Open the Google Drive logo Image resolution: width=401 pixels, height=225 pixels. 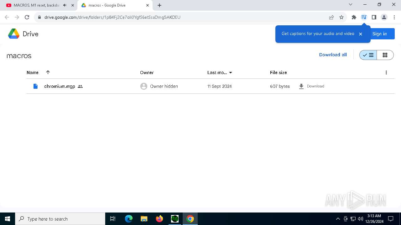pos(14,34)
